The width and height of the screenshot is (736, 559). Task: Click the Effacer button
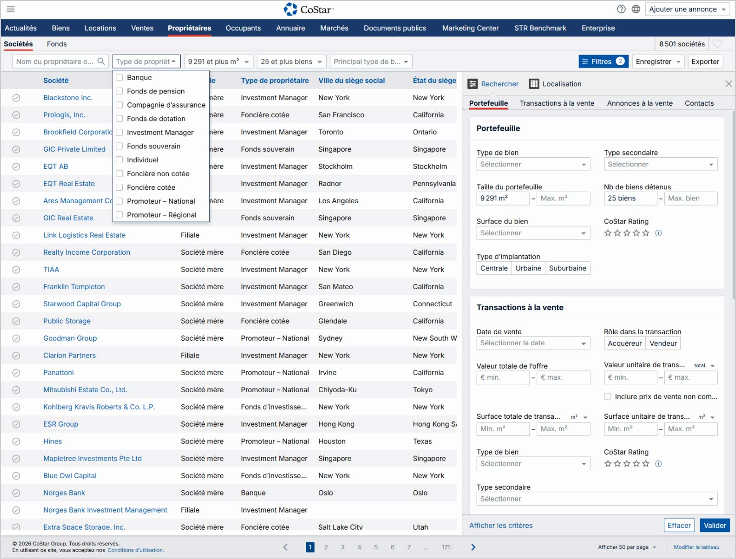click(x=679, y=525)
